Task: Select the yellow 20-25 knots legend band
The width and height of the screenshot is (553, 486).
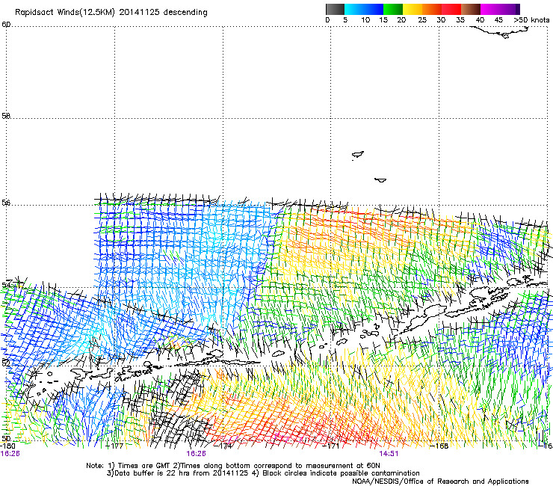Action: 413,9
